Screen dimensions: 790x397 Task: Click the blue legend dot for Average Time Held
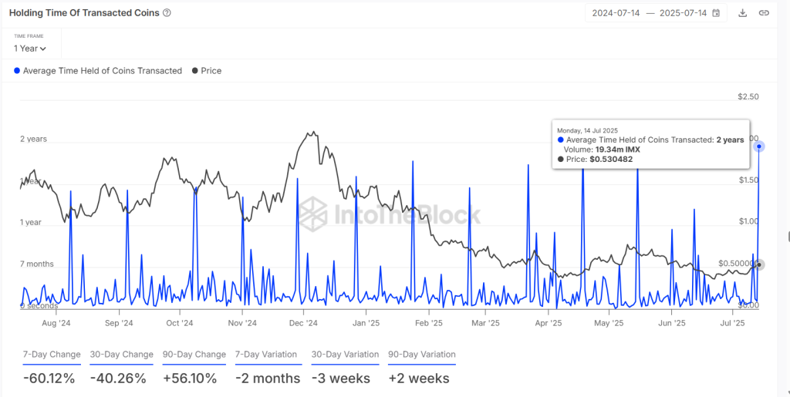coord(18,71)
